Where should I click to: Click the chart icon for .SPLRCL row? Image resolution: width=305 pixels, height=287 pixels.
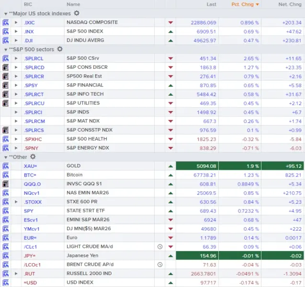coord(5,58)
